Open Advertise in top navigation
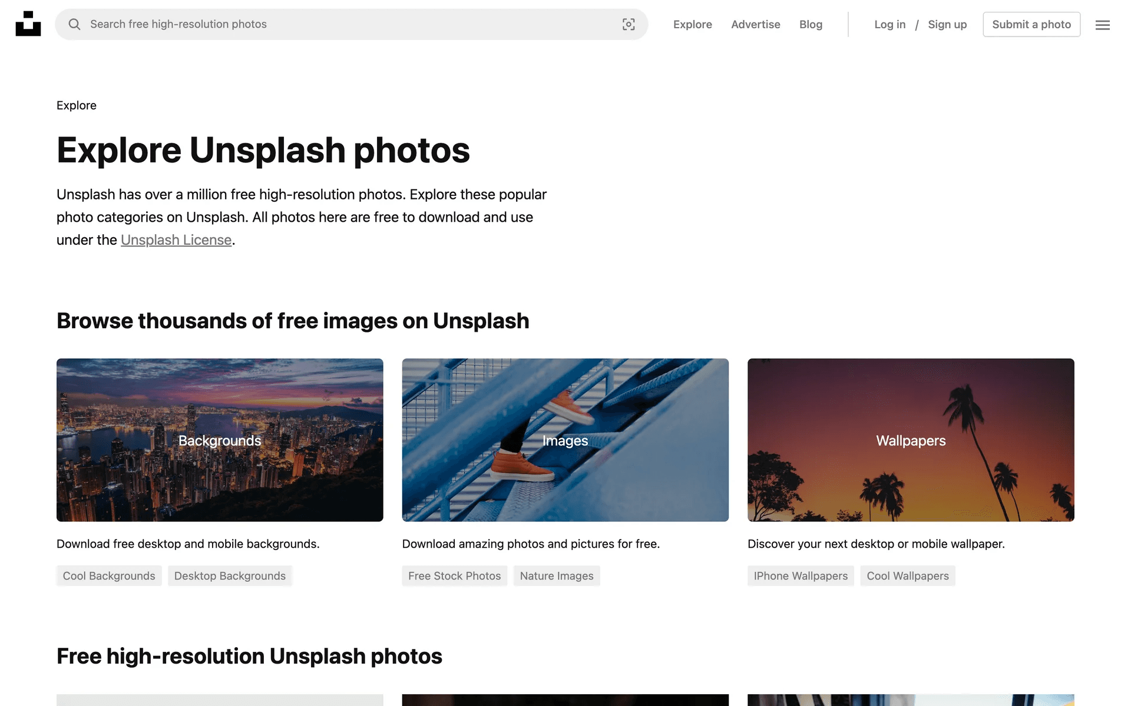Screen dimensions: 1131x706 coord(755,24)
